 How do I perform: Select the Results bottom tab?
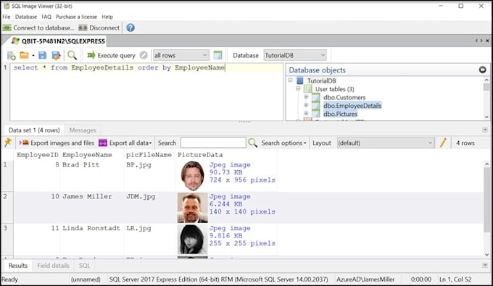click(x=18, y=266)
